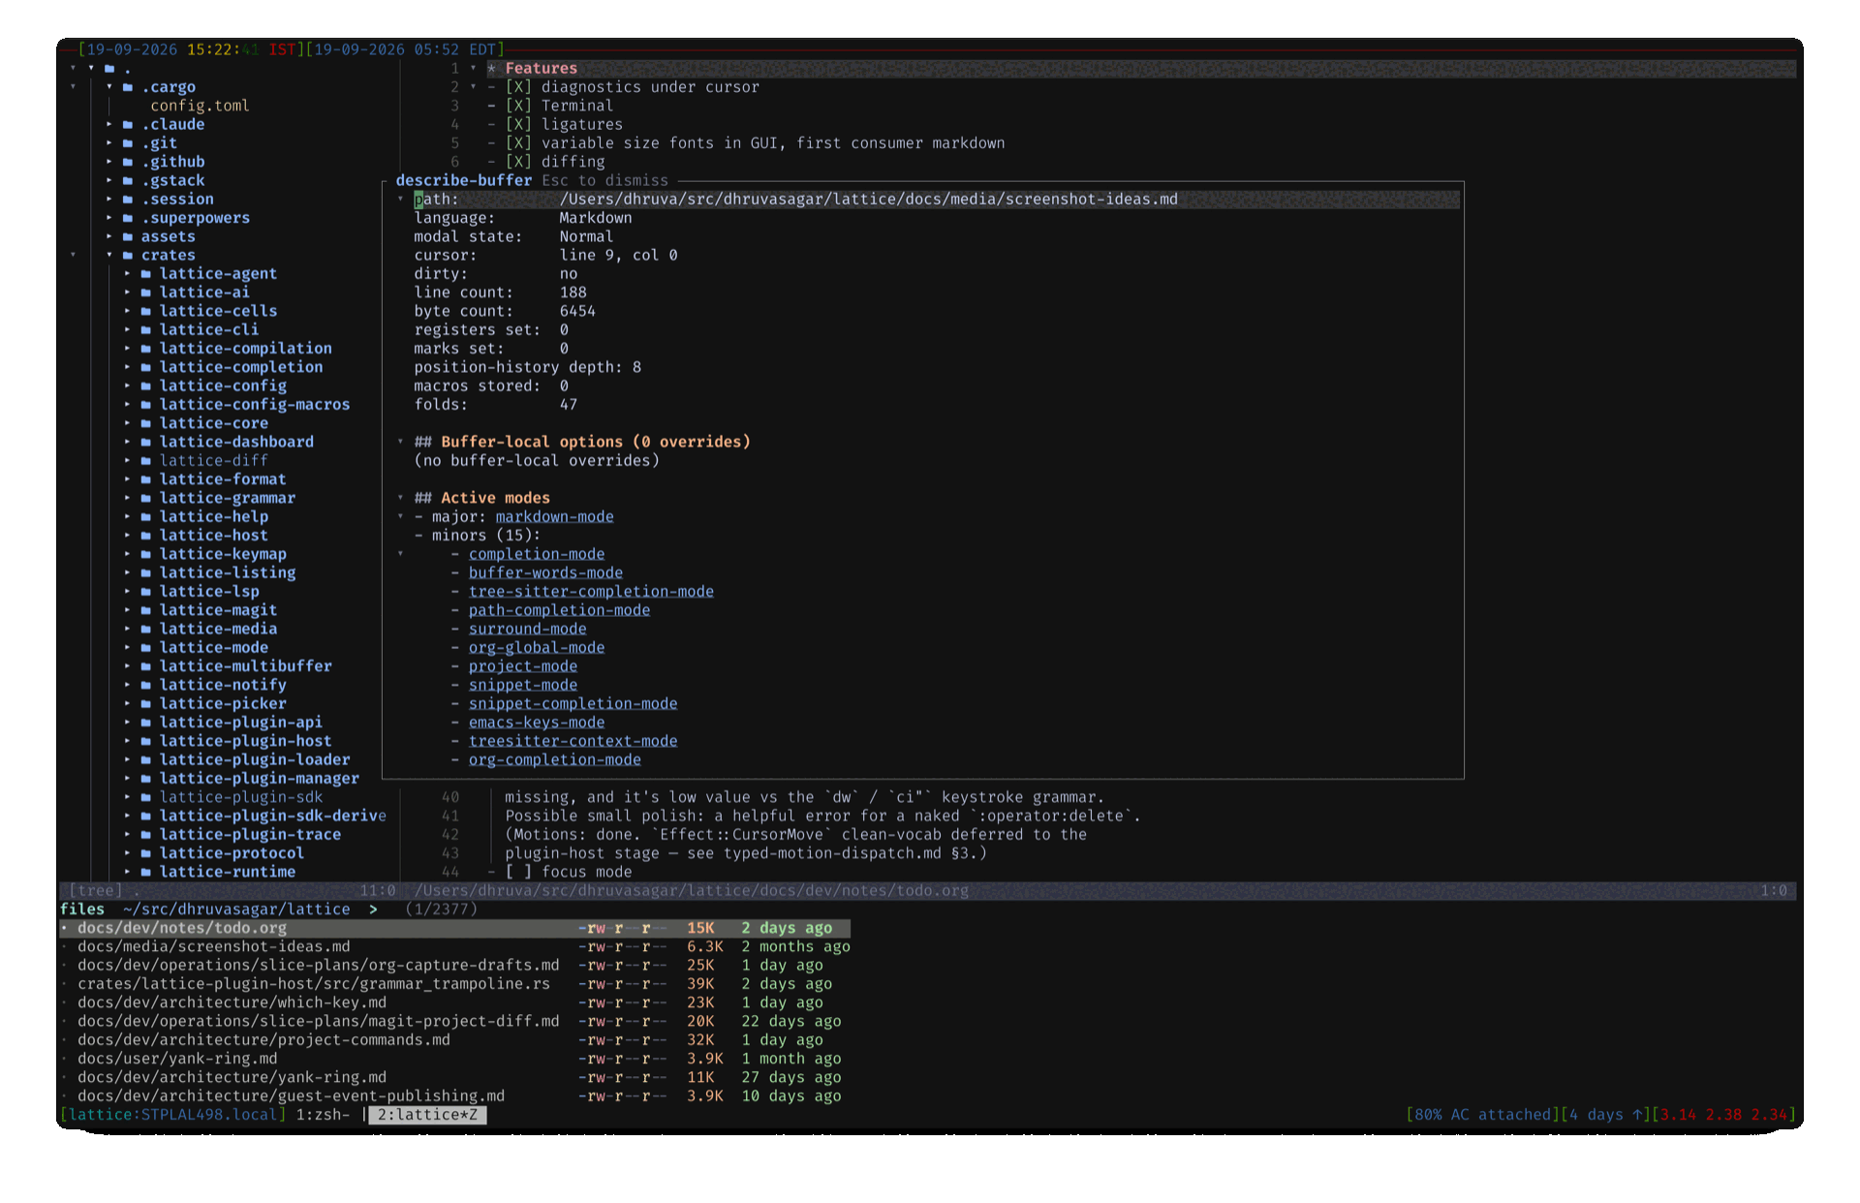Check the 'focus mode' todo checkbox
The image size is (1860, 1203).
(x=518, y=872)
